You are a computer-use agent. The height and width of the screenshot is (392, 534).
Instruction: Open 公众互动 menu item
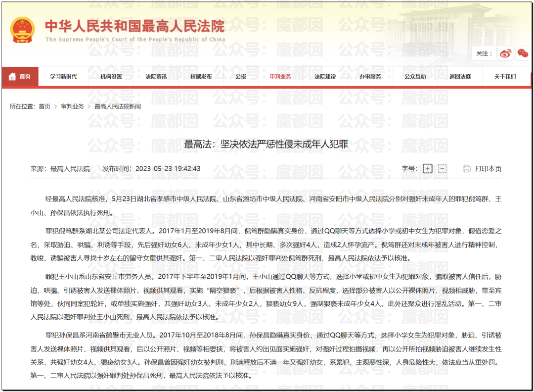pos(415,77)
